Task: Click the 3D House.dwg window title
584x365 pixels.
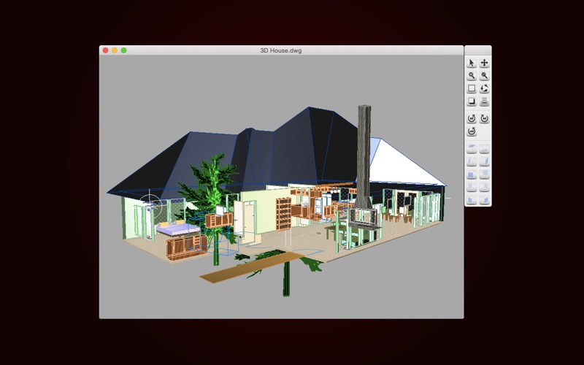Action: 281,50
